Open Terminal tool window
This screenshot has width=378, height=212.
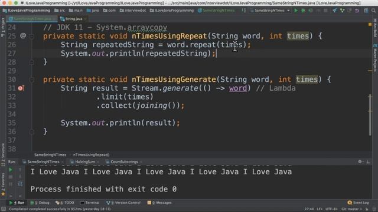90,203
